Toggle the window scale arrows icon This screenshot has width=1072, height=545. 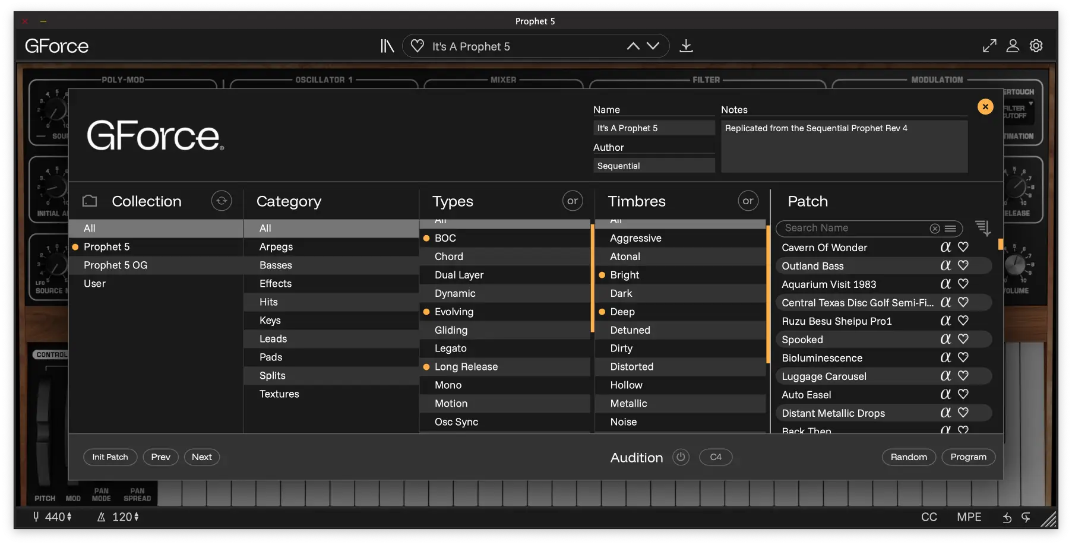coord(989,46)
